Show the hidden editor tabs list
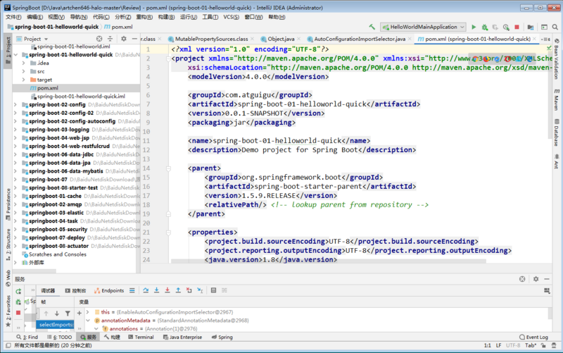 click(545, 39)
